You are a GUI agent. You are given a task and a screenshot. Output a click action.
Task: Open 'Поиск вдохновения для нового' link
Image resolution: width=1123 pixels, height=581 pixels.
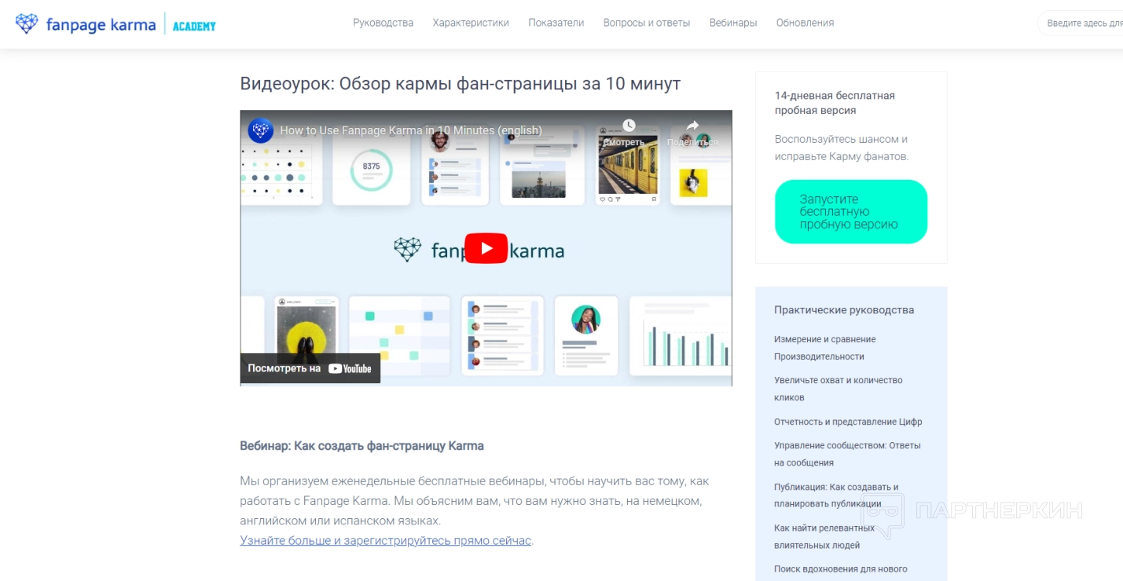coord(841,569)
